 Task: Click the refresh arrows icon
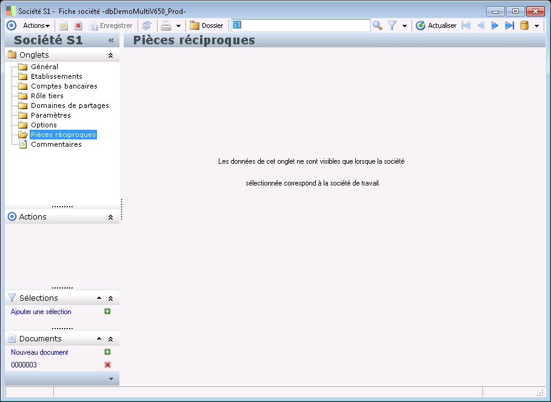(x=147, y=25)
